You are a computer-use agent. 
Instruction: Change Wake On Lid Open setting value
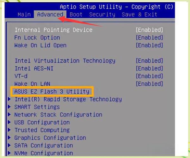pyautogui.click(x=149, y=45)
